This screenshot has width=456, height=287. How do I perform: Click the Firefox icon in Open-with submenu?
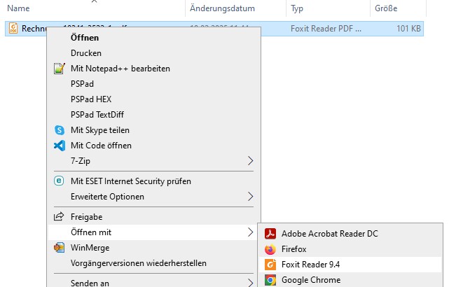270,249
